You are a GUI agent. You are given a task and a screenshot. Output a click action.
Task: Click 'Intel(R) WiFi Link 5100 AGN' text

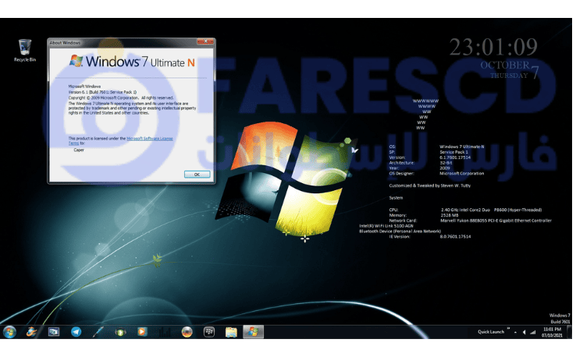[x=386, y=226]
